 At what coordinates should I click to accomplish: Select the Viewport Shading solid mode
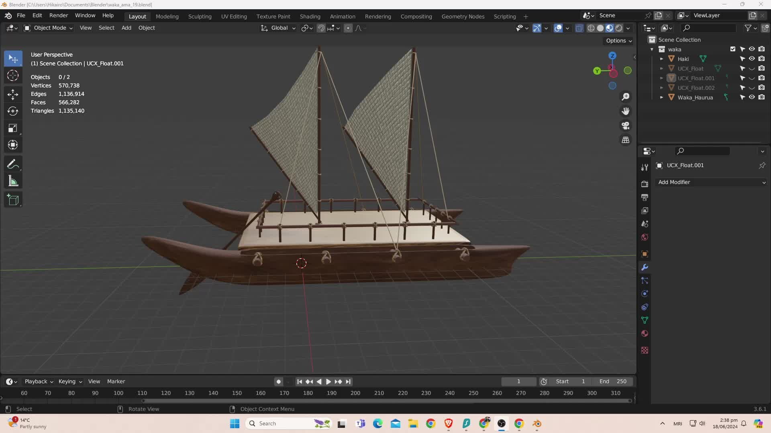(x=599, y=28)
